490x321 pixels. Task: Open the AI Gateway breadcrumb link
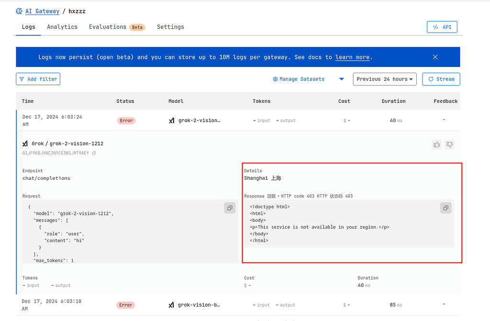coord(42,11)
